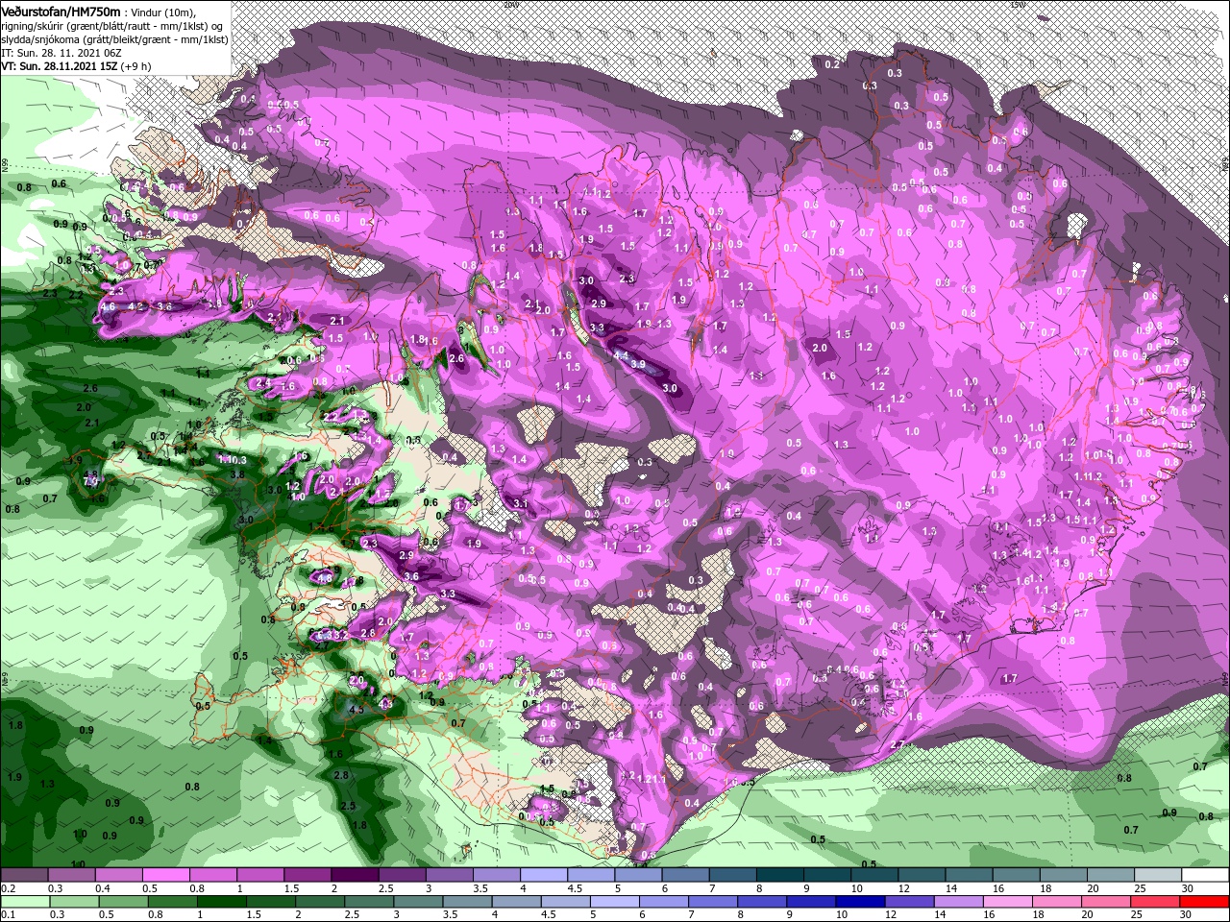The height and width of the screenshot is (922, 1230).
Task: Click the 'IT: Sun. 28. 11. 2021 06Z' line
Action: pyautogui.click(x=61, y=53)
